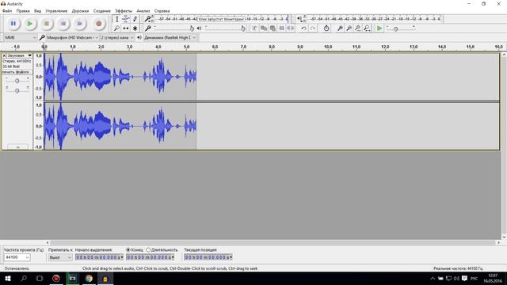Viewport: 507px width, 285px height.
Task: Click the Windows Start button
Action: click(x=8, y=278)
